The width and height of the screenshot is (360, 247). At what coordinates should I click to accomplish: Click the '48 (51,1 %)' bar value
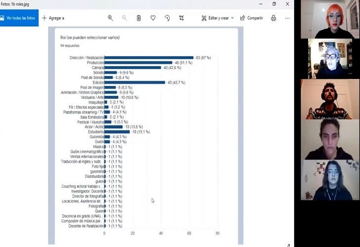[183, 63]
